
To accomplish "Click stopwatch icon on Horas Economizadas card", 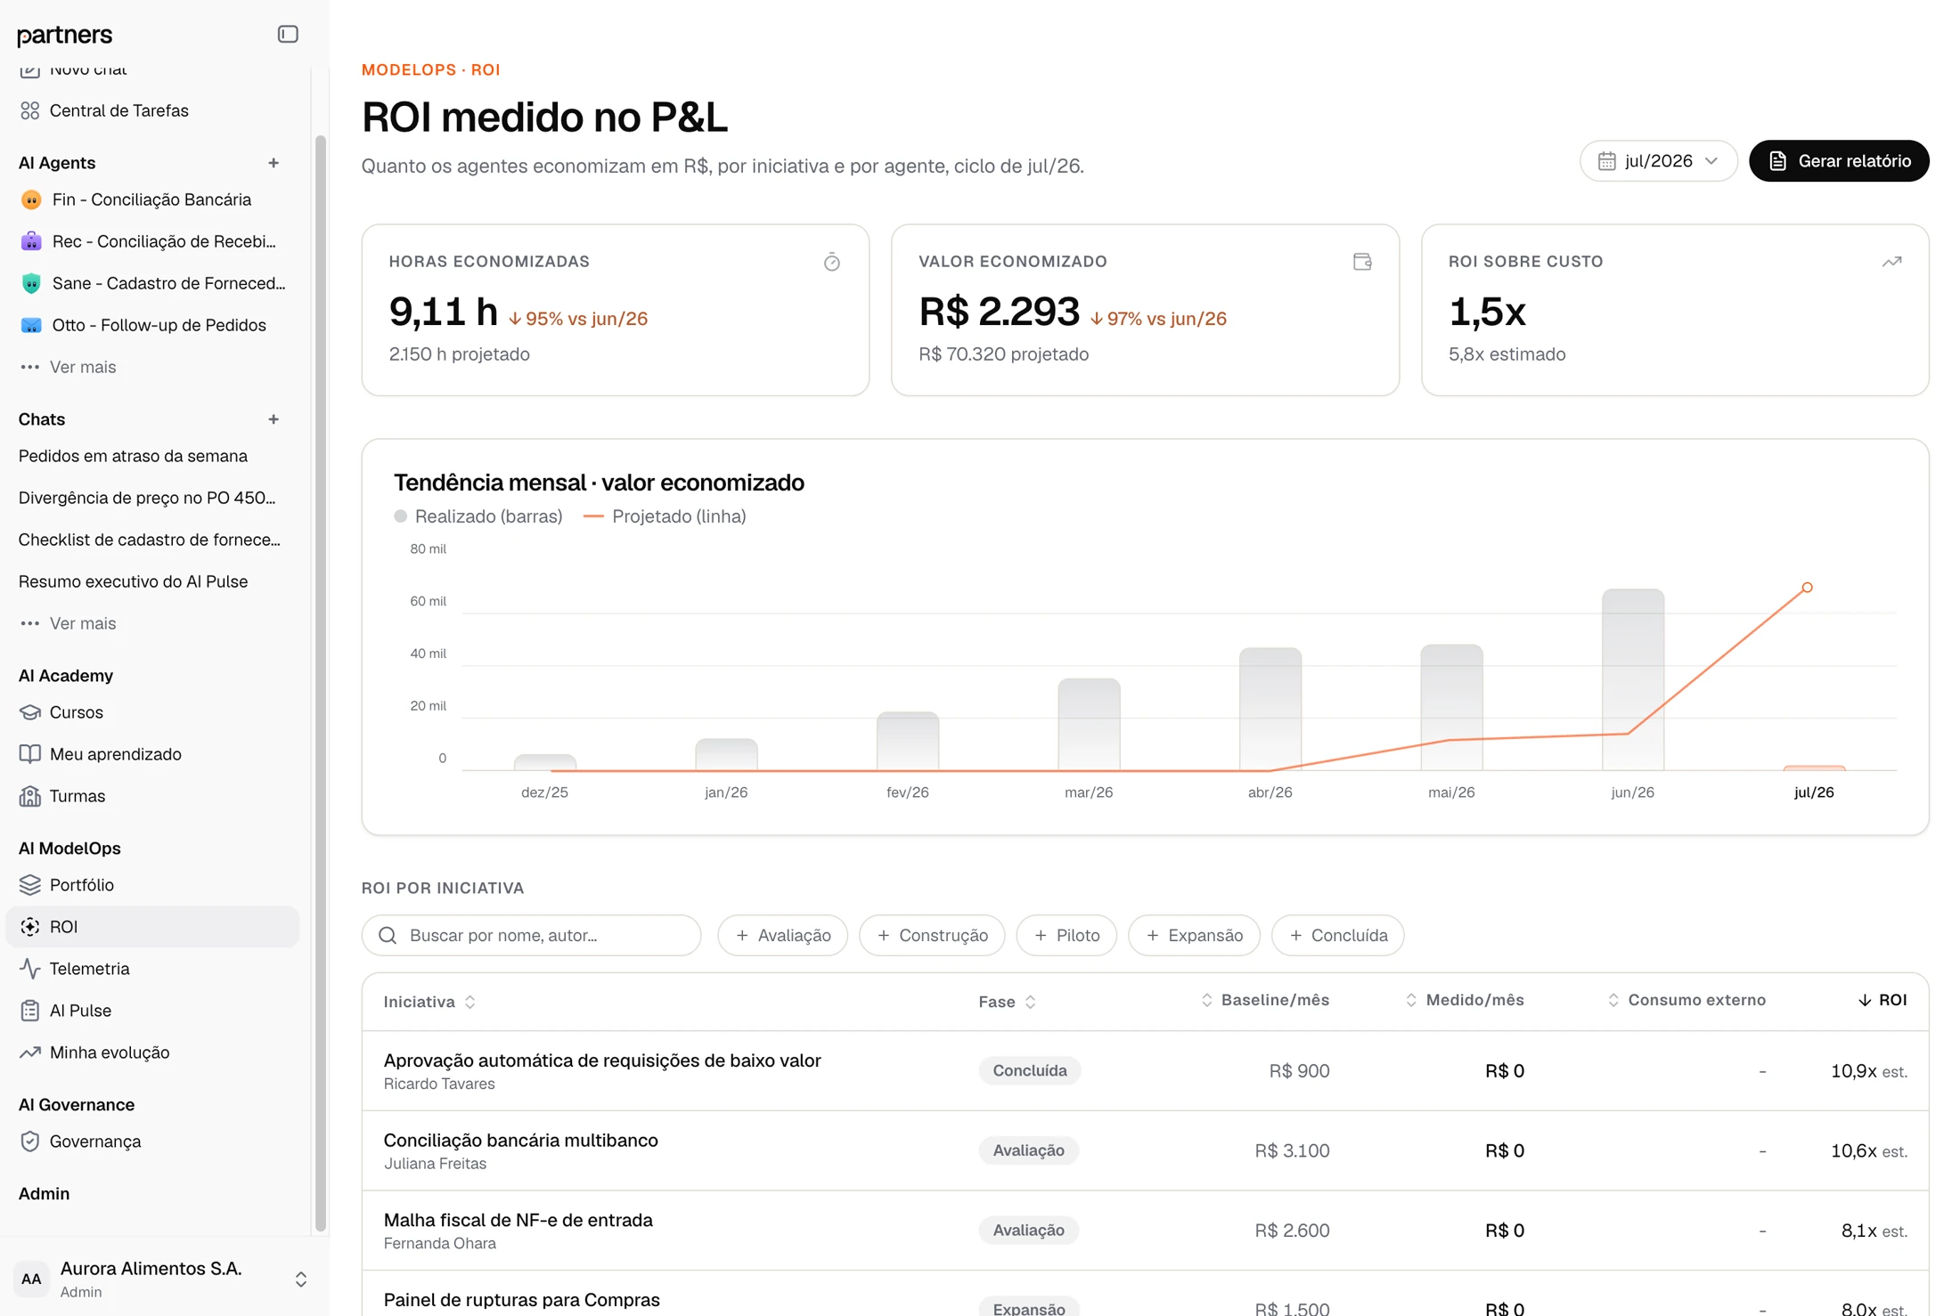I will (x=831, y=262).
